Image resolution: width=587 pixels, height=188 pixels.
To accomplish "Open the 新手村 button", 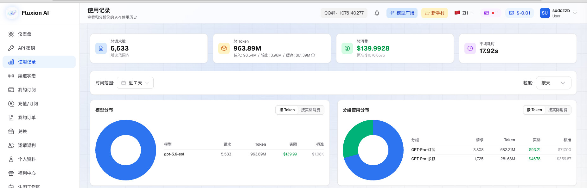I will tap(435, 13).
